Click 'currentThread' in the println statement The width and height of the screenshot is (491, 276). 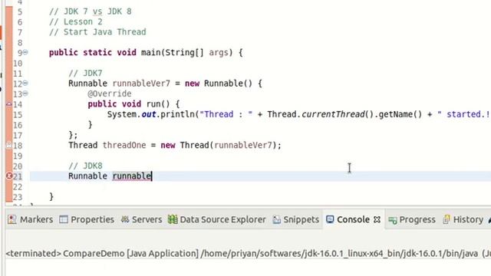(333, 114)
